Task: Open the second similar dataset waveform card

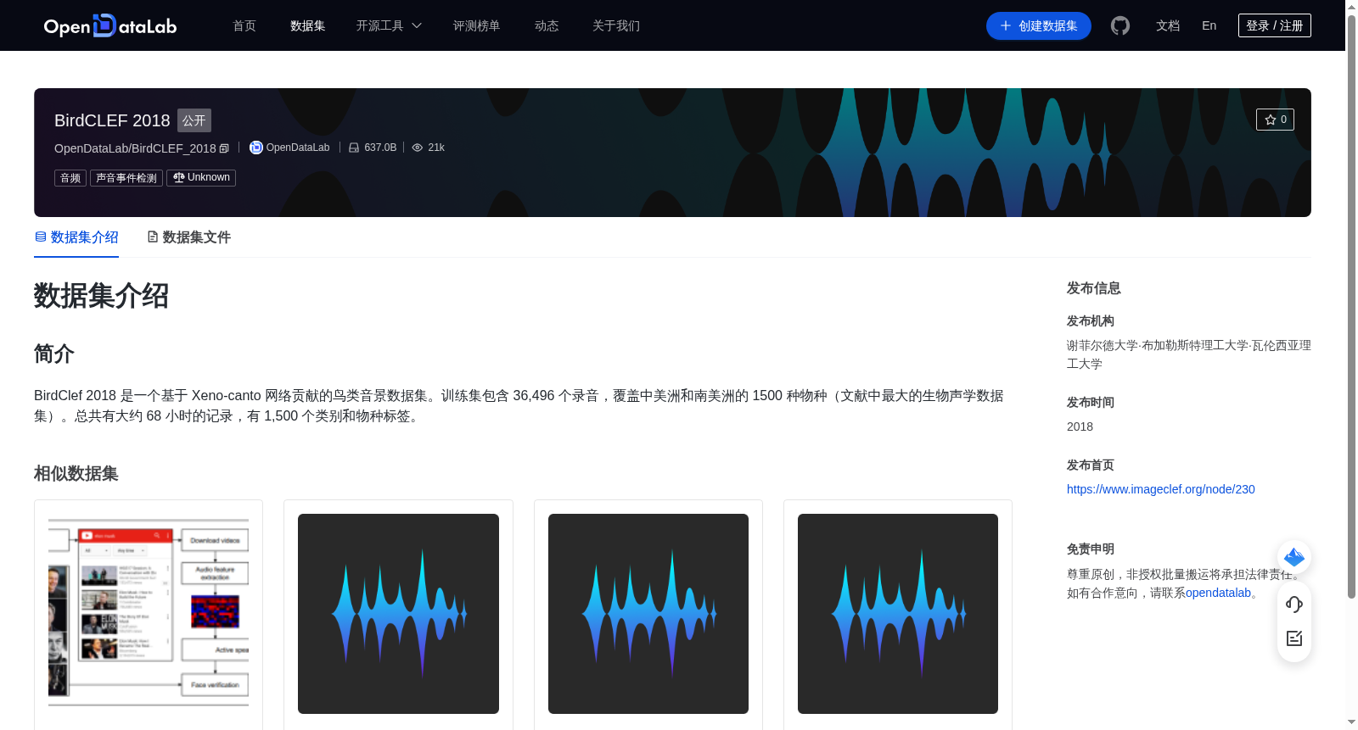Action: pyautogui.click(x=398, y=614)
